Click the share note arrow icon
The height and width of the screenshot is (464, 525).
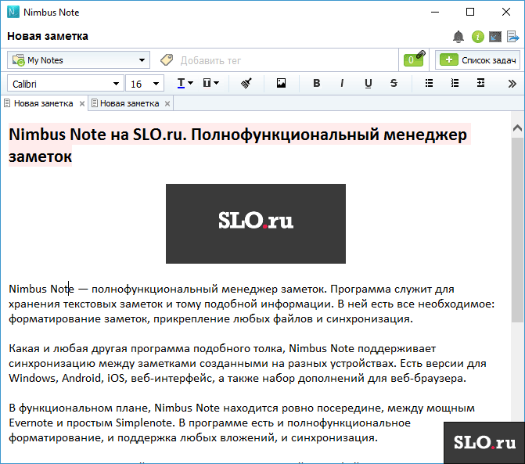513,37
